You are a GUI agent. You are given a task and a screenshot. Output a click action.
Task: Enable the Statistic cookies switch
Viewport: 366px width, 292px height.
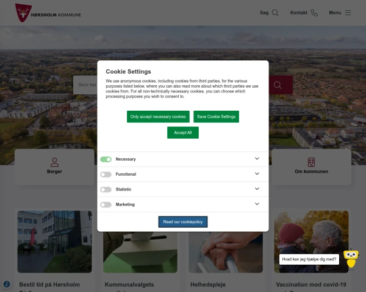point(106,190)
